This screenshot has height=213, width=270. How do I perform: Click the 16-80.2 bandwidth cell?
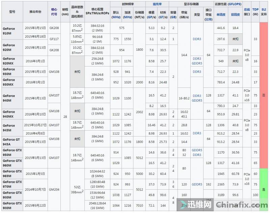(184, 98)
